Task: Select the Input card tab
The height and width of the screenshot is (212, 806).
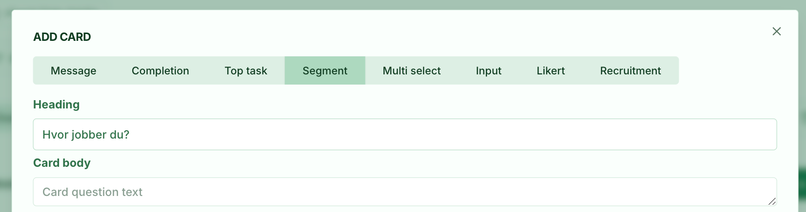Action: tap(488, 71)
